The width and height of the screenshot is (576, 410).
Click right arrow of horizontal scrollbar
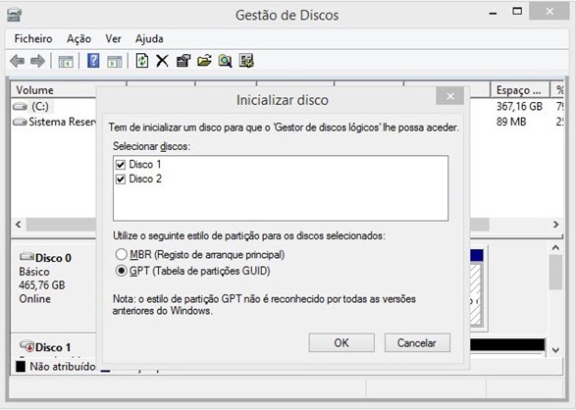555,225
